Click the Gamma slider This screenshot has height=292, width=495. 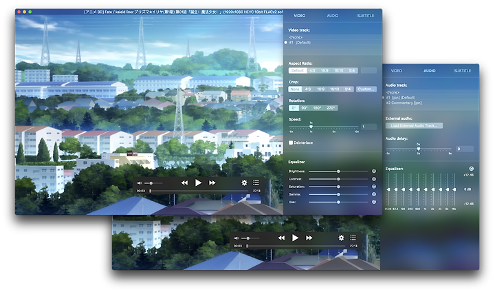click(338, 194)
